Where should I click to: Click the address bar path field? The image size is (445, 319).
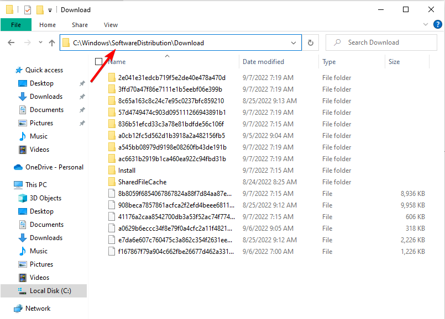181,43
